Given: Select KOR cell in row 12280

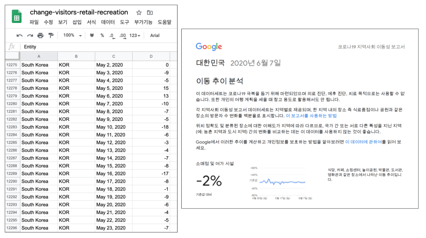Looking at the screenshot, I should click(x=76, y=104).
